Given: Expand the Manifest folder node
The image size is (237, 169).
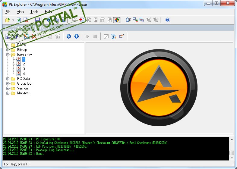Looking at the screenshot, I should tap(8, 93).
